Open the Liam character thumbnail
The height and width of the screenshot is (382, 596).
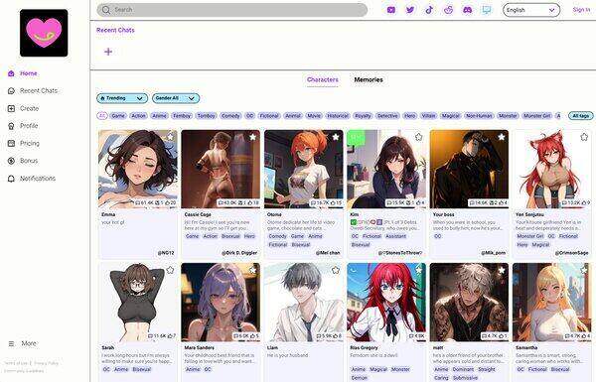pos(304,303)
